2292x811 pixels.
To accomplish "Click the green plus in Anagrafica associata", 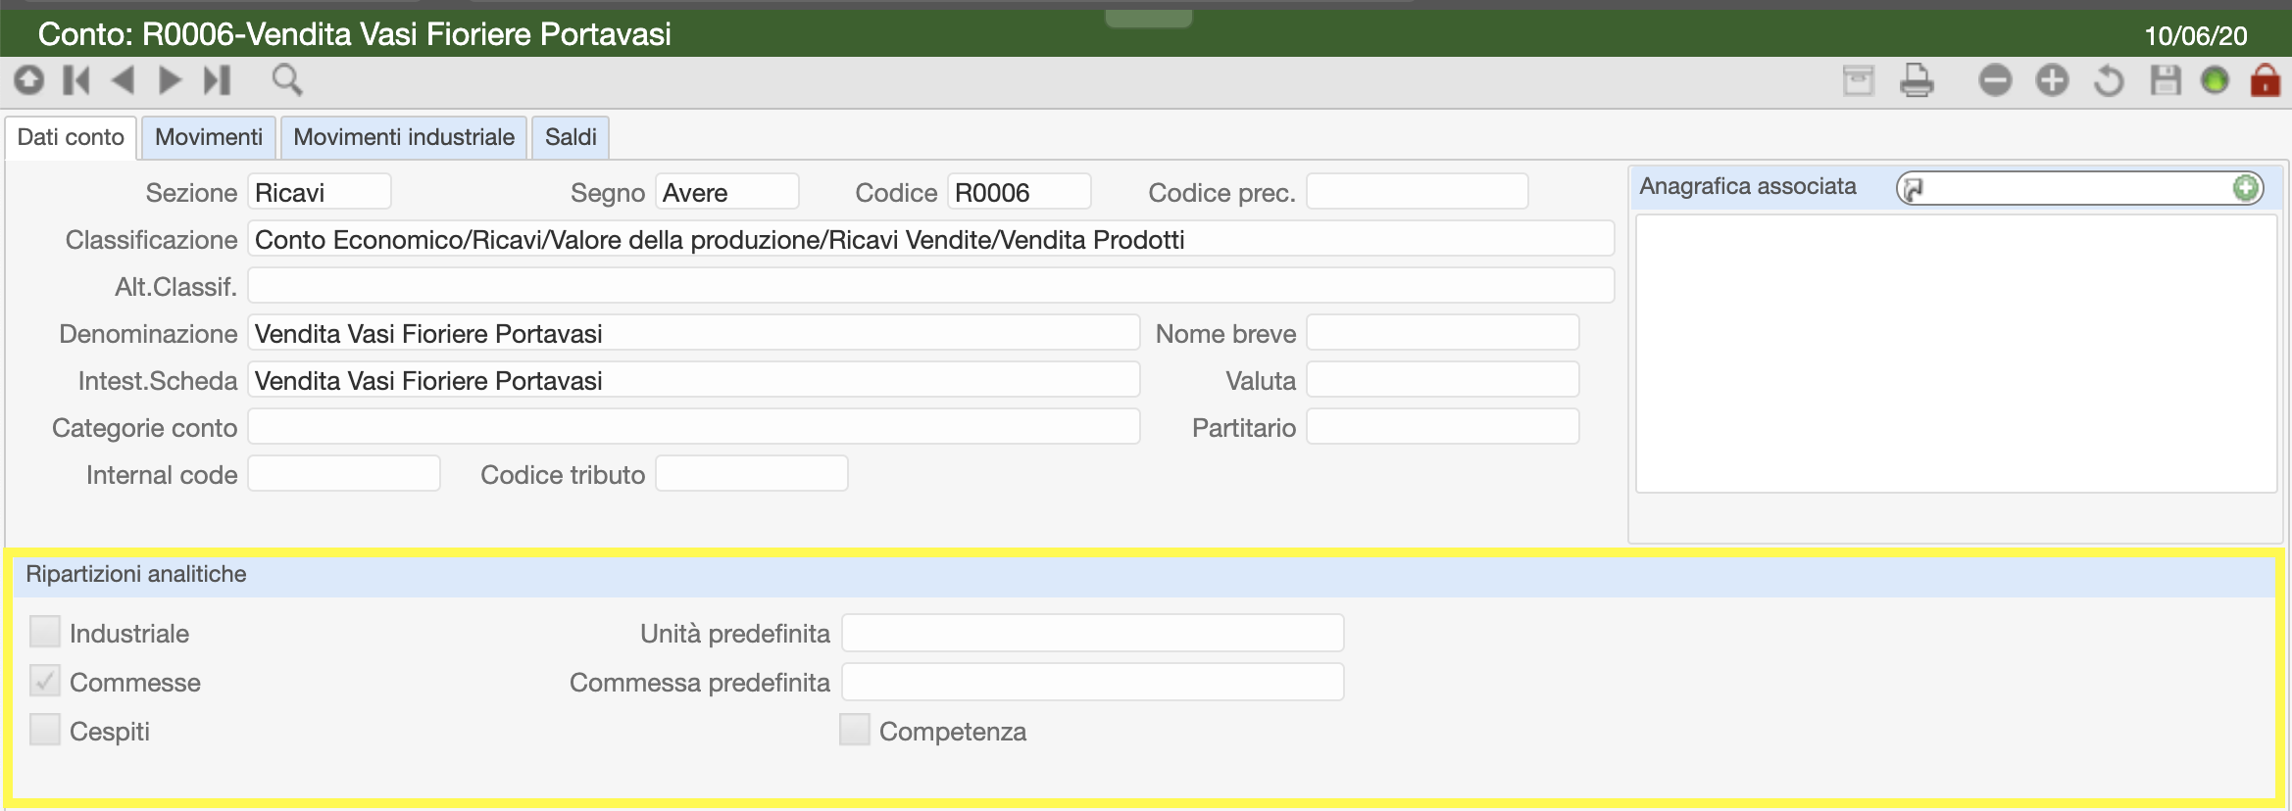I will [x=2246, y=187].
